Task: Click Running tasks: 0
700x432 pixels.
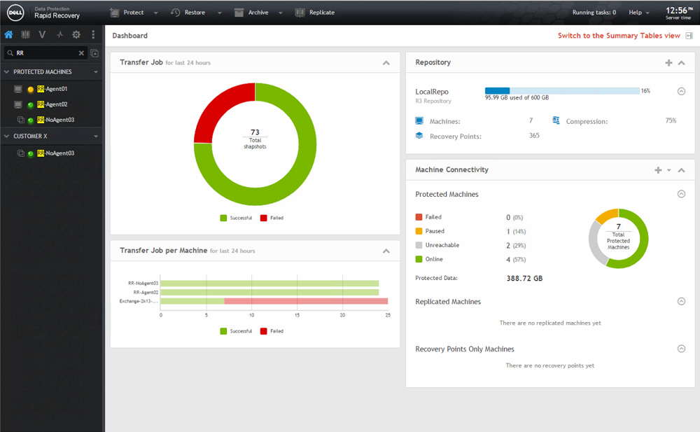Action: point(594,13)
